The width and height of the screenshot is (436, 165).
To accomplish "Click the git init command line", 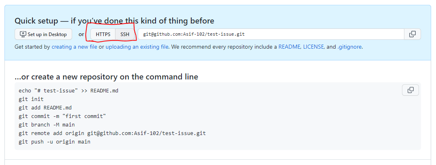I will pos(31,99).
